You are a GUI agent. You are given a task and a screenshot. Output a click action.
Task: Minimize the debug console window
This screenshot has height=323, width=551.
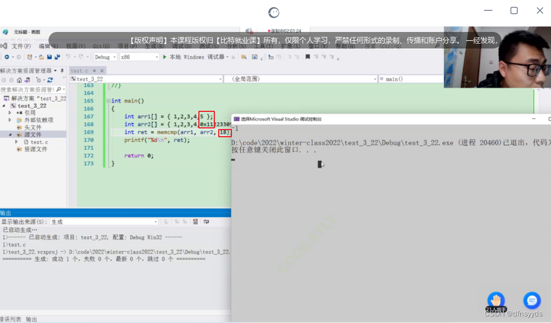tap(534, 119)
